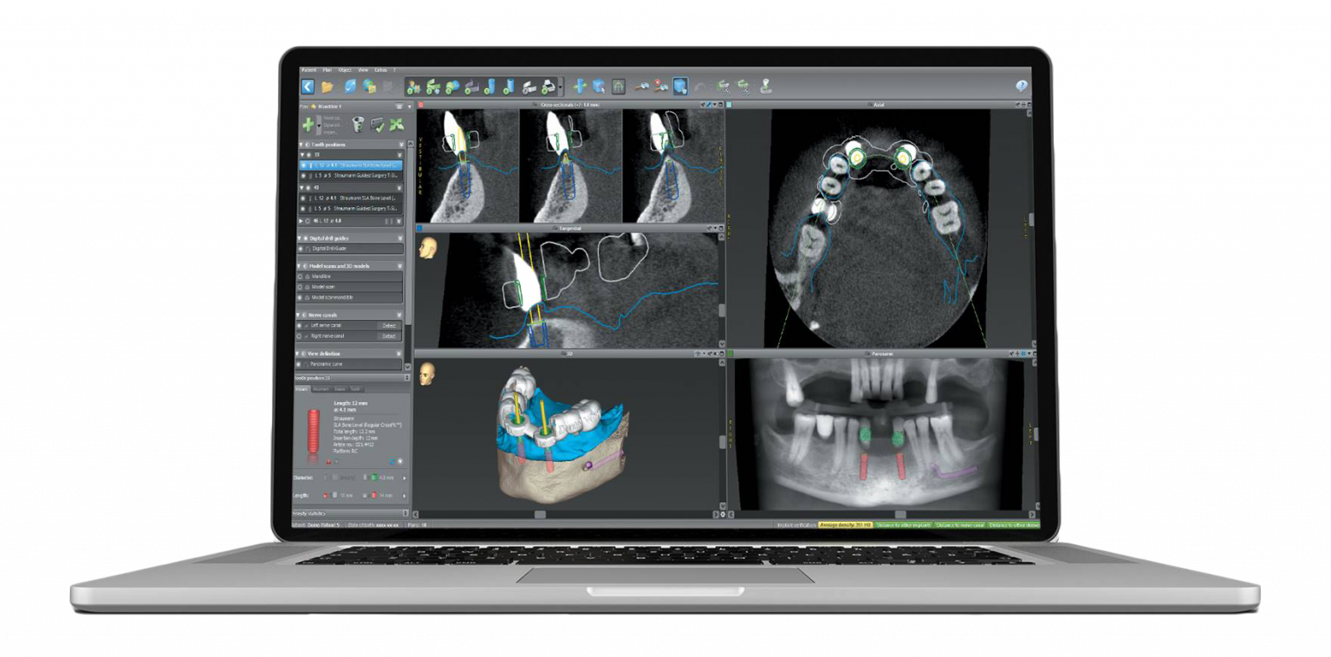1331x657 pixels.
Task: Click the grey undo arrow icon
Action: (x=700, y=86)
